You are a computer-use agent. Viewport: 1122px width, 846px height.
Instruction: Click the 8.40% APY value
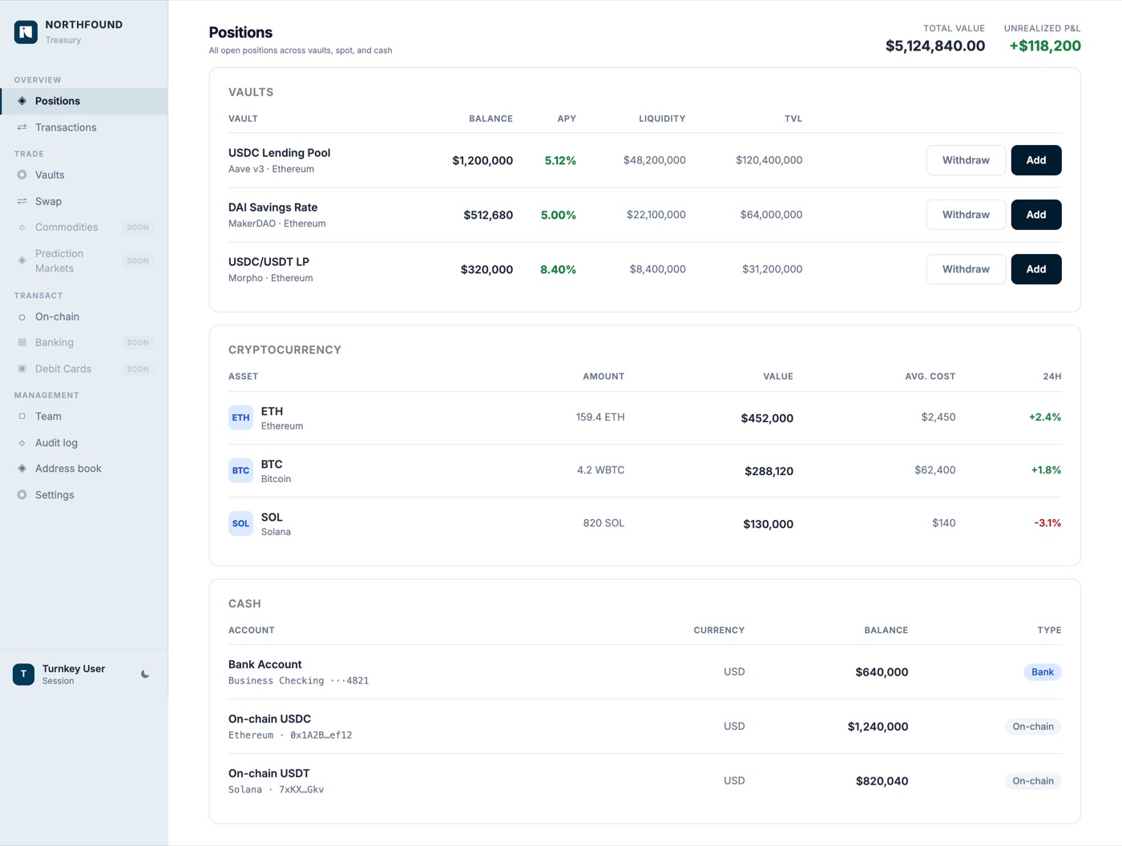[558, 270]
